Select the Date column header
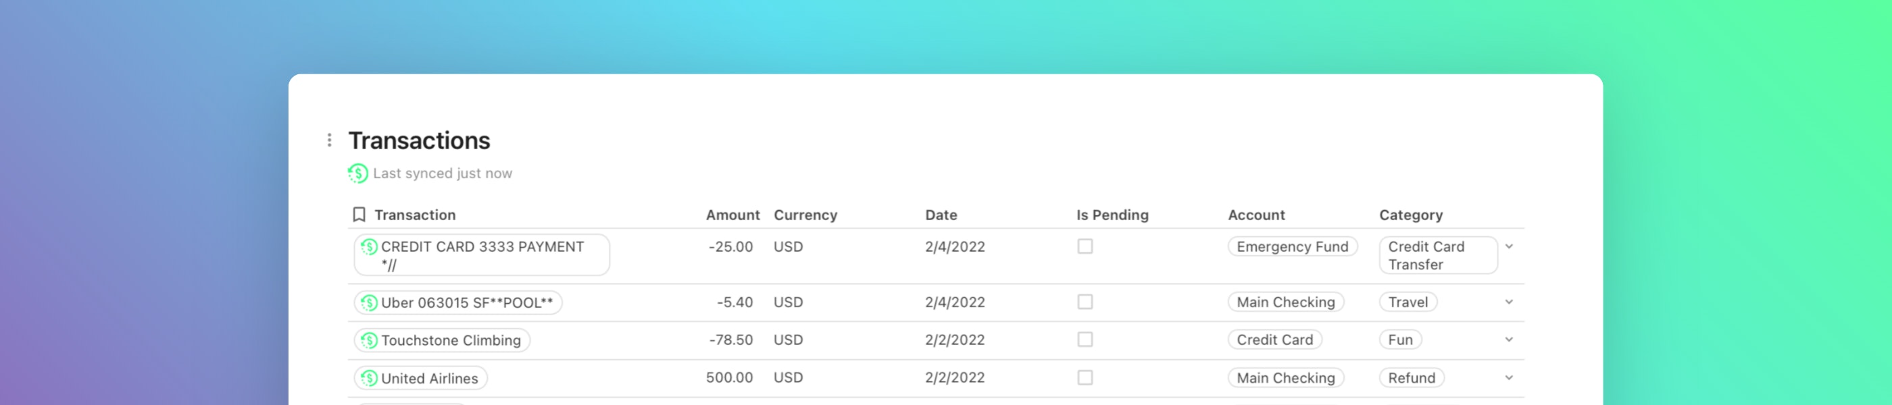Screen dimensions: 1892x405 [941, 215]
